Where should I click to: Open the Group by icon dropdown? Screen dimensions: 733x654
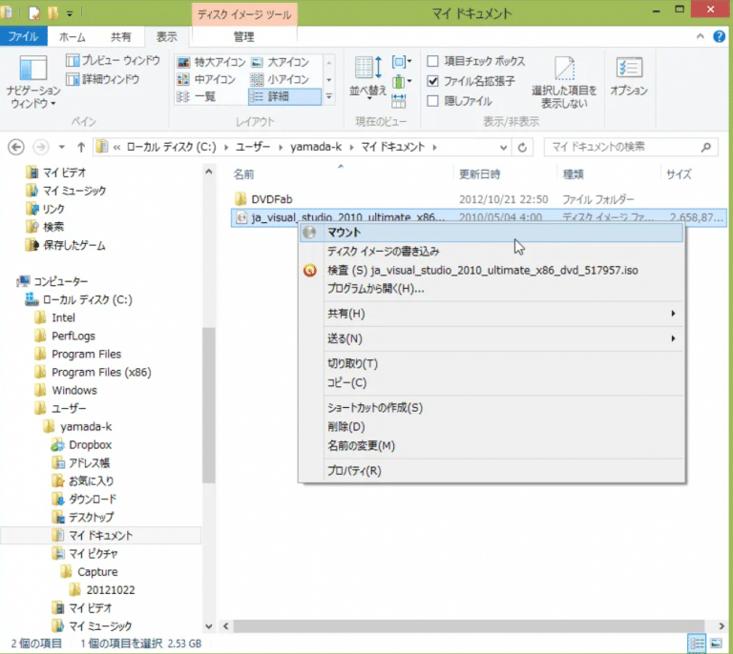point(402,62)
